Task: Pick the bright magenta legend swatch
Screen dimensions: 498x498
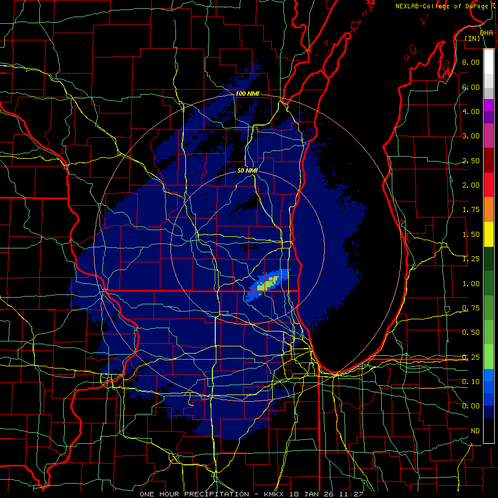Action: point(489,105)
